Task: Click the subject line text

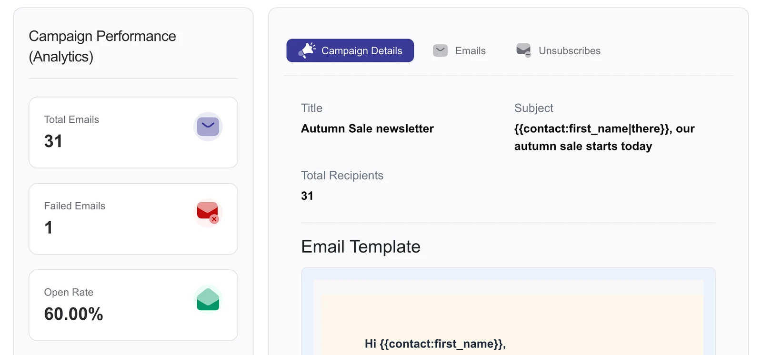Action: [x=604, y=137]
